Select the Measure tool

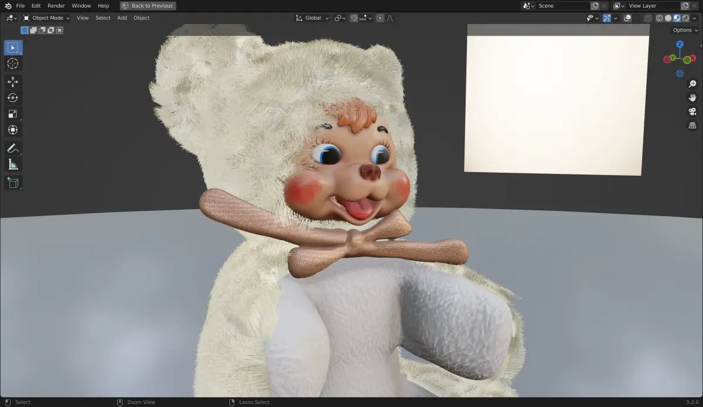13,164
